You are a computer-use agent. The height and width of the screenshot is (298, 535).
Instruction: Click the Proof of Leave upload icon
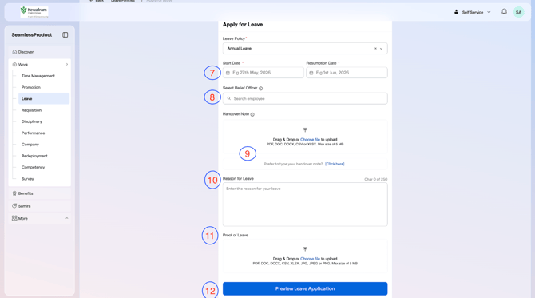coord(305,249)
